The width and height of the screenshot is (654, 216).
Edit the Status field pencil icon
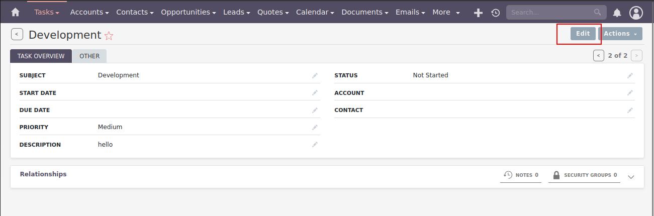[x=630, y=75]
